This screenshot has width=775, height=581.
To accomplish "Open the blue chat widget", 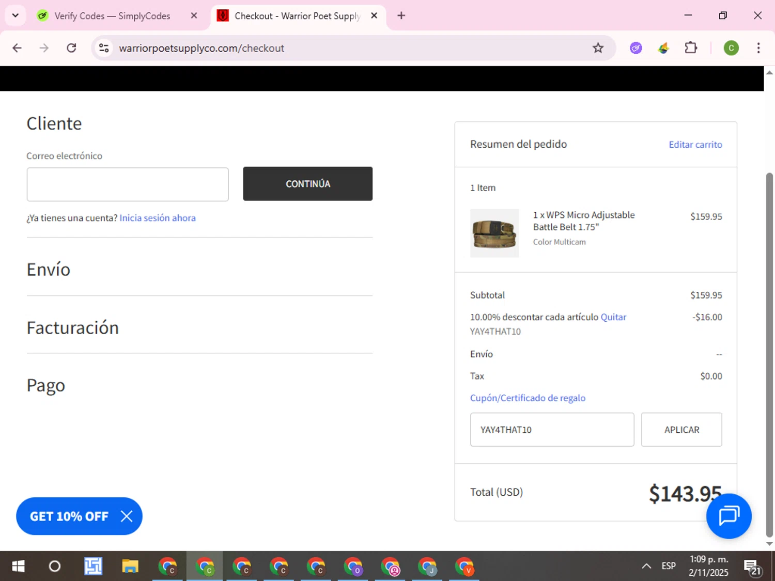I will click(x=729, y=516).
